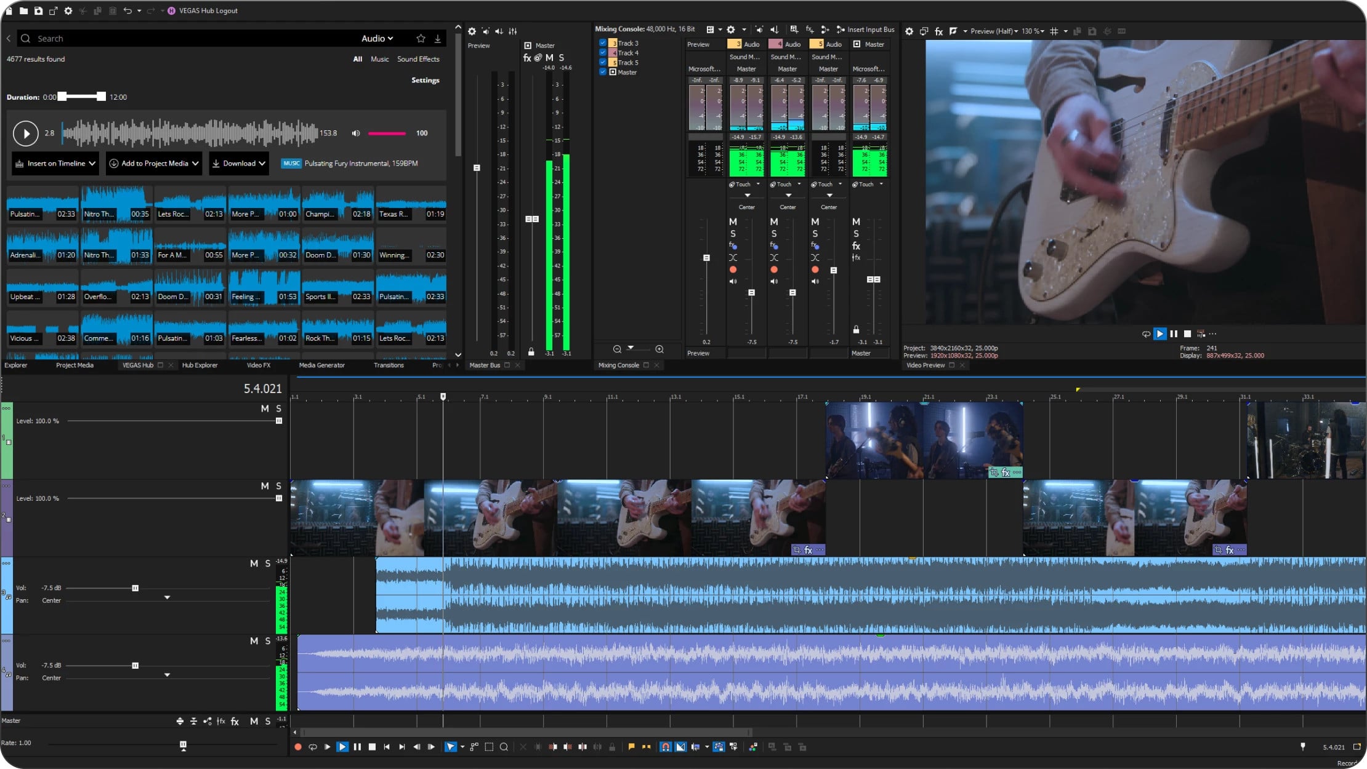Image resolution: width=1367 pixels, height=769 pixels.
Task: Click the Settings link in Hub panel
Action: pos(425,80)
